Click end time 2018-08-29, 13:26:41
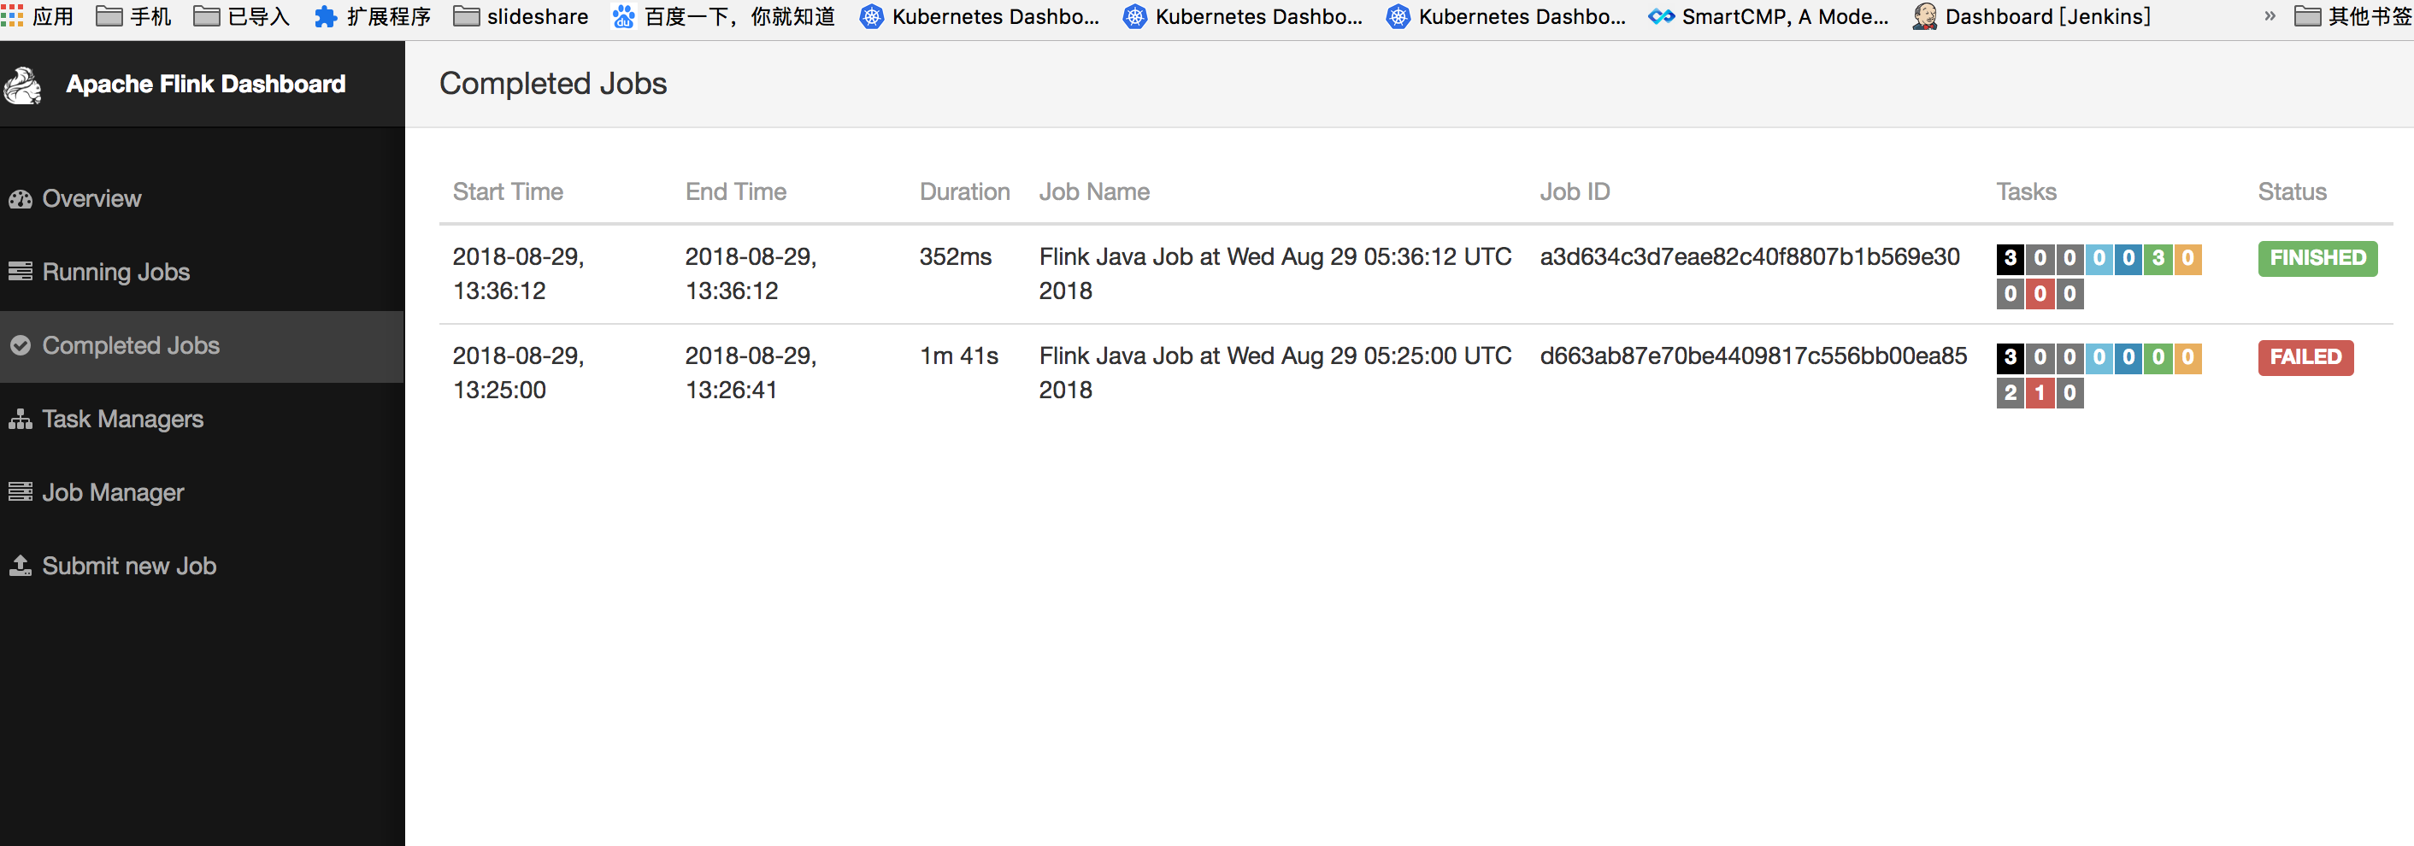Image resolution: width=2414 pixels, height=846 pixels. (x=751, y=373)
